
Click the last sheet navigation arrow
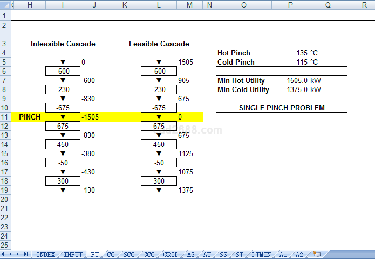tap(25, 254)
